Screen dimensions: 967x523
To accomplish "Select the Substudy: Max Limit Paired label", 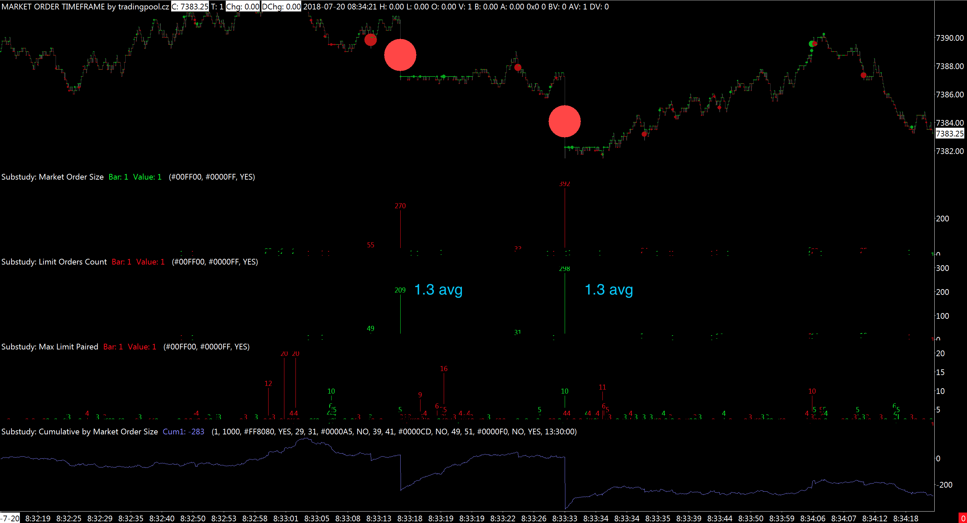I will (50, 346).
